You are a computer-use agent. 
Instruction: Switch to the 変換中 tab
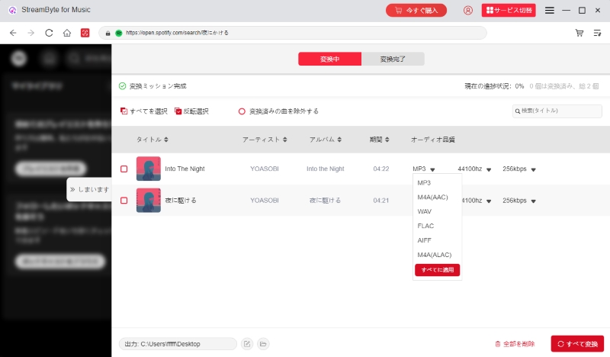click(x=330, y=59)
